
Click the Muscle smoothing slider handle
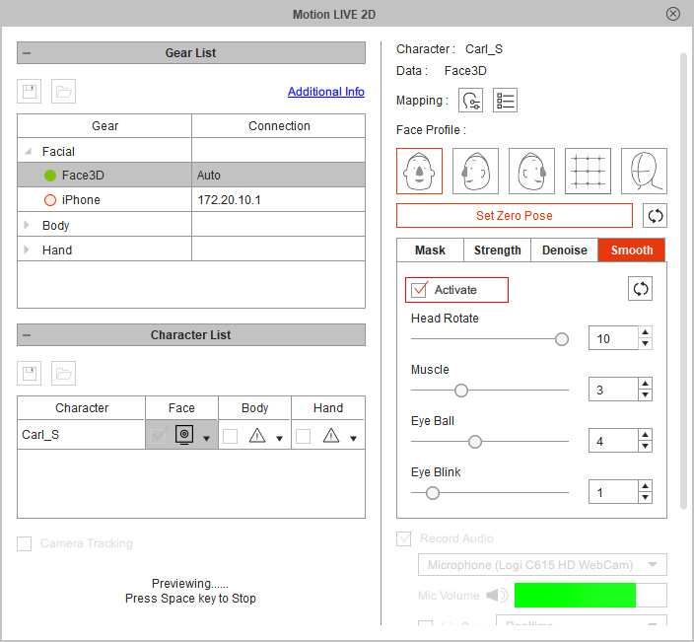(x=461, y=391)
